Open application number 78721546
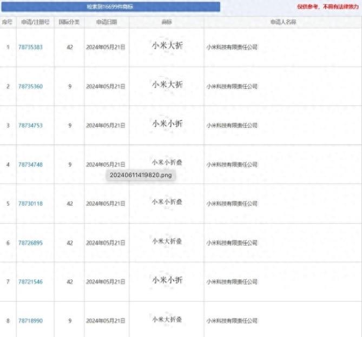 [x=30, y=282]
